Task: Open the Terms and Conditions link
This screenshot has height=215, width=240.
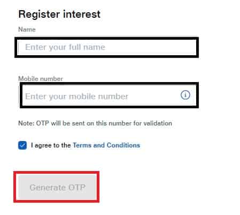Action: 106,145
